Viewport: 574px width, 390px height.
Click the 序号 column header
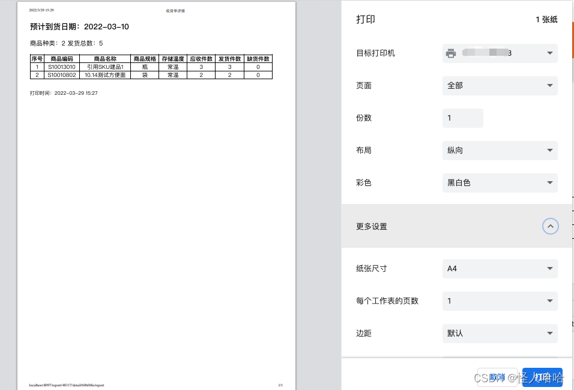(x=37, y=59)
